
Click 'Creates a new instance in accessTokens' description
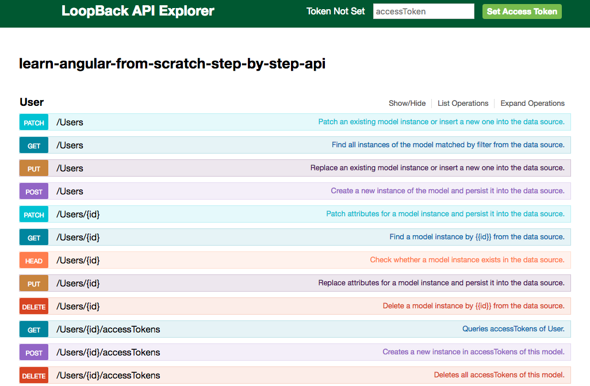474,351
